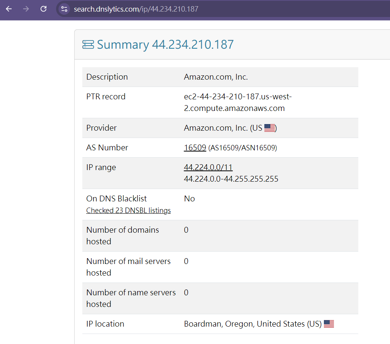390x344 pixels.
Task: Select the Amazon.com, Inc. description value
Action: 216,77
